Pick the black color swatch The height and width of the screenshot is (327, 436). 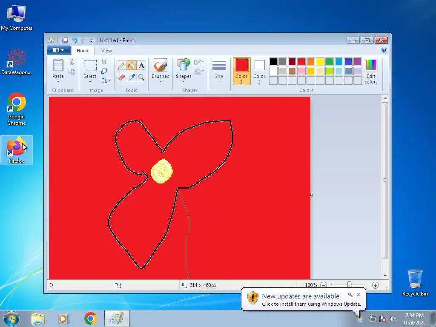click(273, 62)
